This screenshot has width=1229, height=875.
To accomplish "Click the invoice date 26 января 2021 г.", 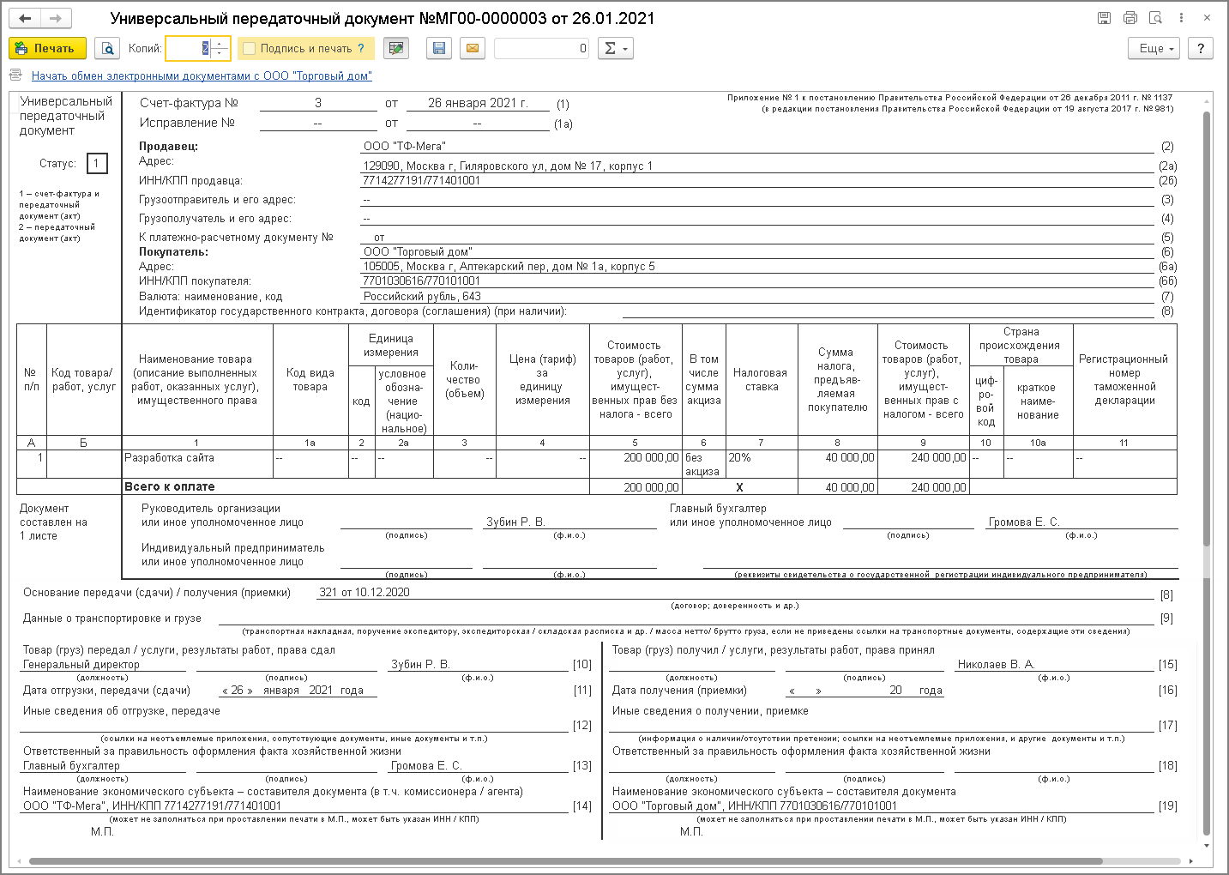I will tap(478, 103).
